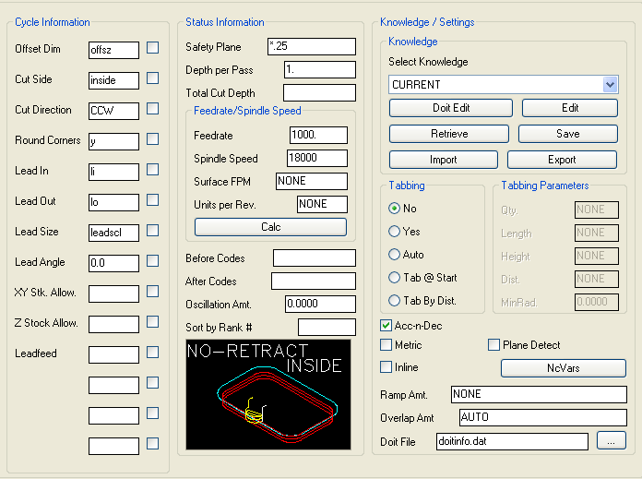The image size is (642, 479).
Task: Click the Sort by Rank # field
Action: click(x=327, y=328)
